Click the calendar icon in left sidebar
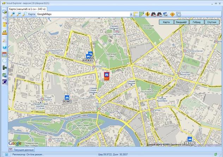 tap(5, 54)
